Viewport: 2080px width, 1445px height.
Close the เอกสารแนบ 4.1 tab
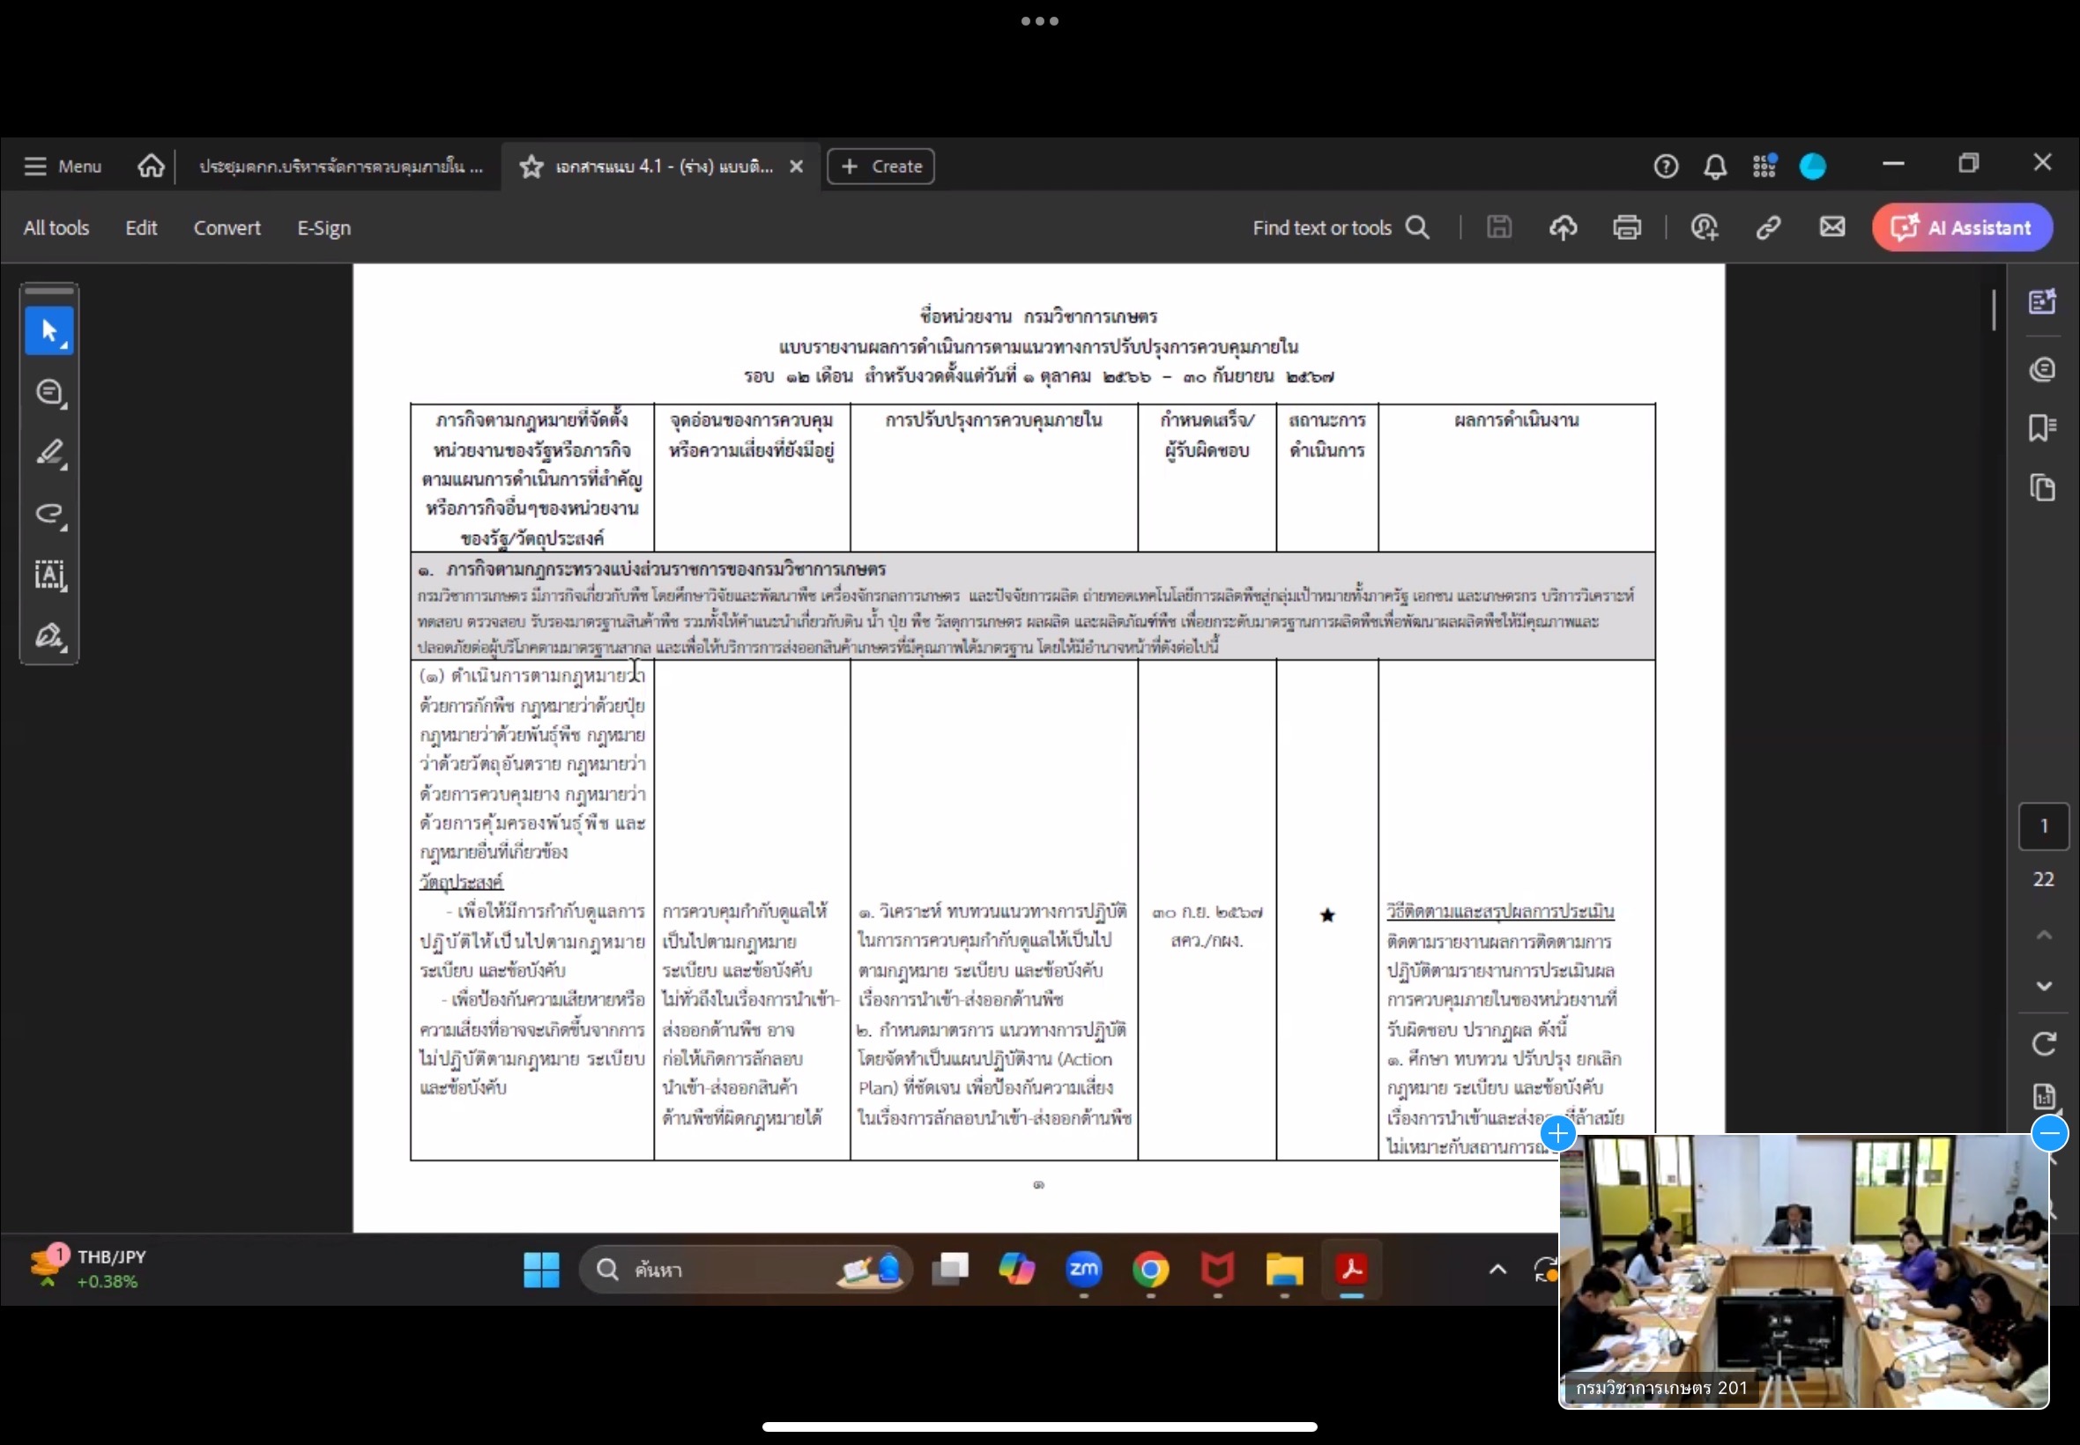[x=796, y=167]
